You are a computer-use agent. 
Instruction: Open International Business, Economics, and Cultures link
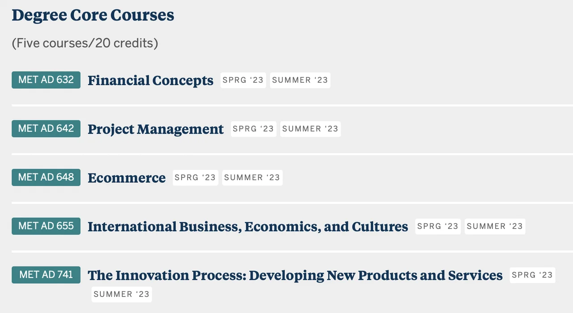point(248,227)
